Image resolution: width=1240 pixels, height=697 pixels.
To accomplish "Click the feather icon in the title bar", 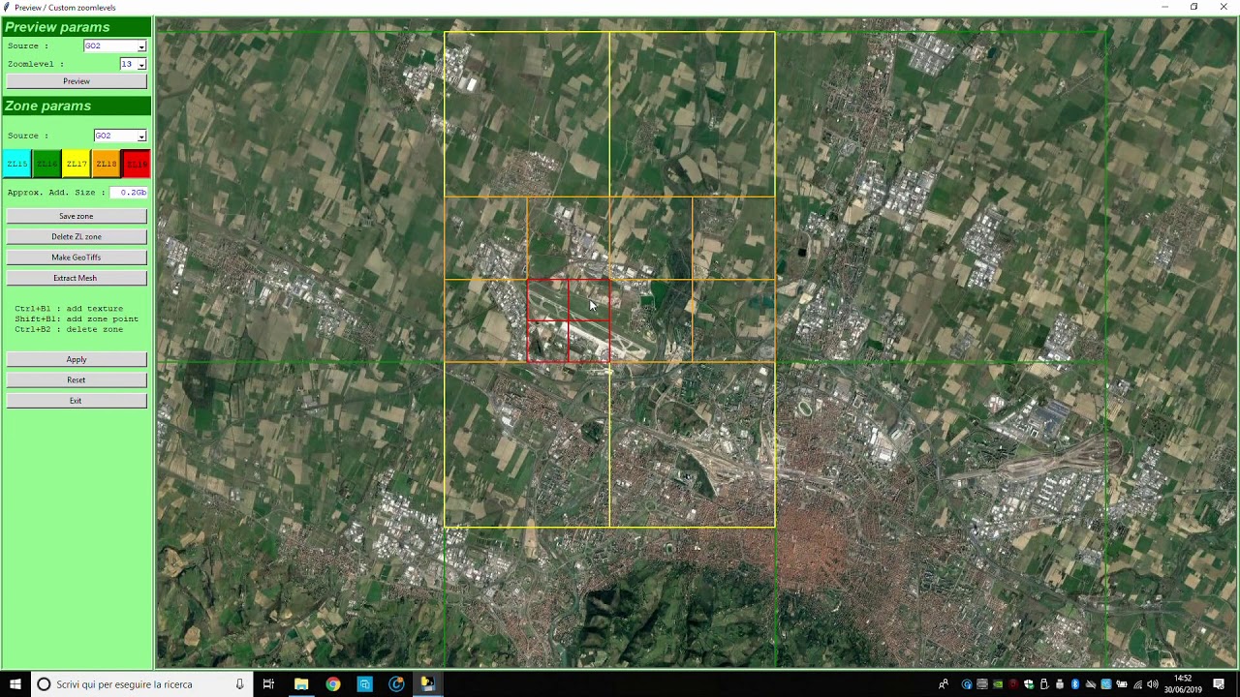I will pyautogui.click(x=7, y=7).
